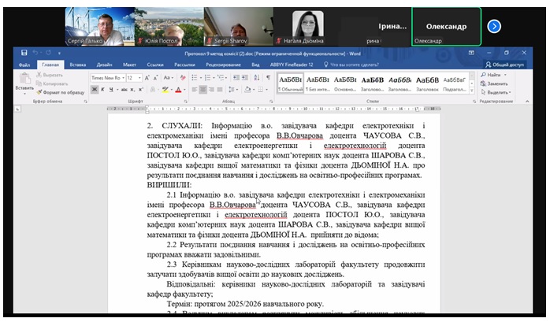The height and width of the screenshot is (333, 550).
Task: Expand the styles gallery with the More arrow
Action: point(472,91)
